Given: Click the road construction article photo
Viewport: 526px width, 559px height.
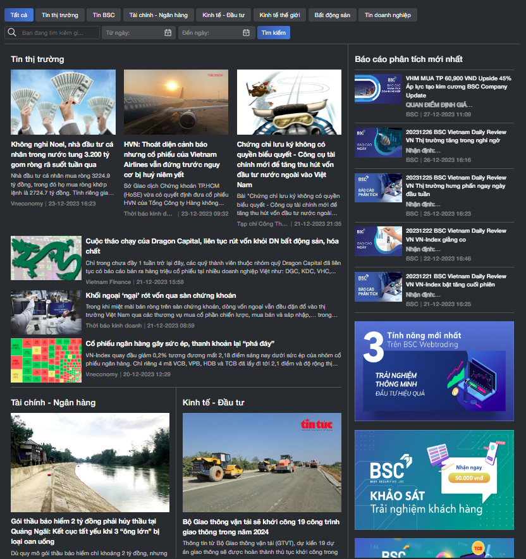Looking at the screenshot, I should 262,462.
